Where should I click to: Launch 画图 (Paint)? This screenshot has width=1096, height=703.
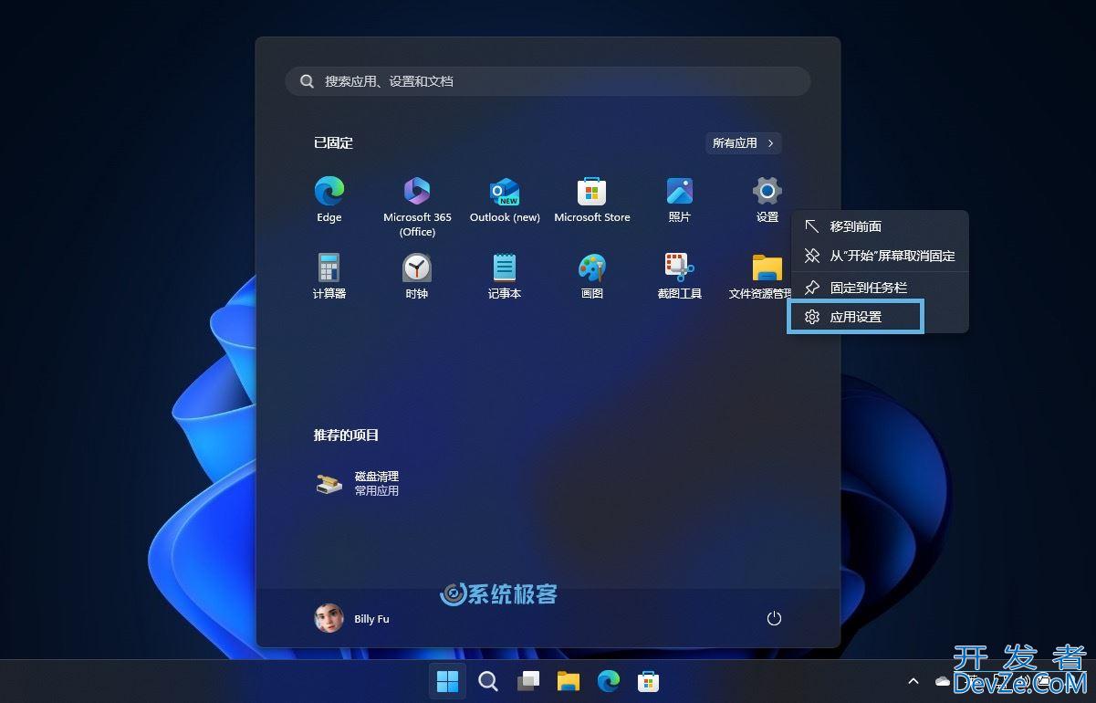592,276
